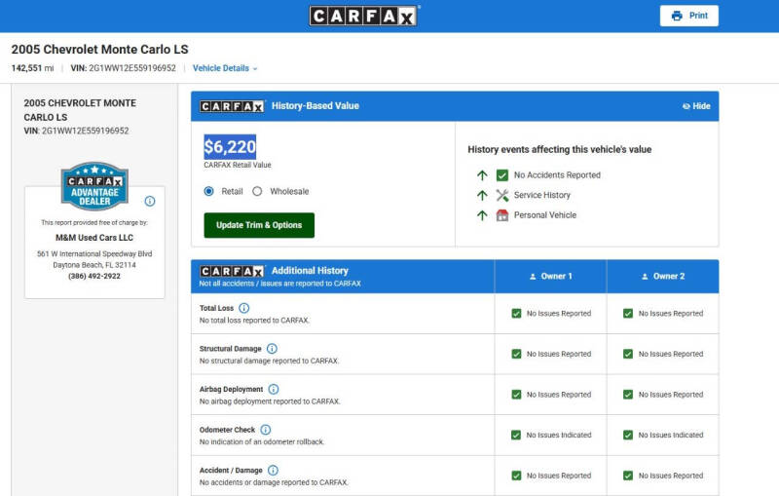
Task: Click the CARFAX Advantage Dealer badge
Action: (x=94, y=186)
